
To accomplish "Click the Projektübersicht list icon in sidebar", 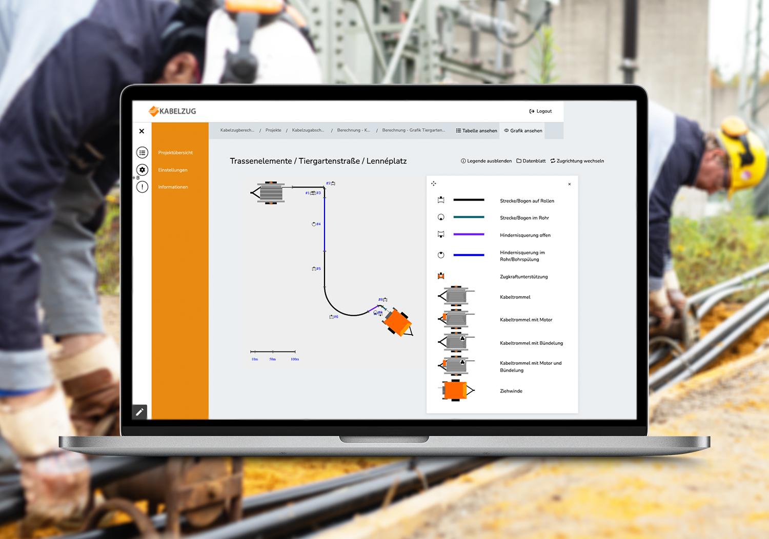I will (x=143, y=153).
